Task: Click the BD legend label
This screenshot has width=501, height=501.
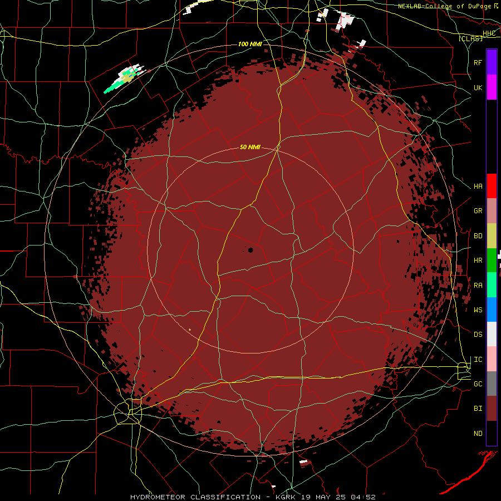Action: (478, 236)
